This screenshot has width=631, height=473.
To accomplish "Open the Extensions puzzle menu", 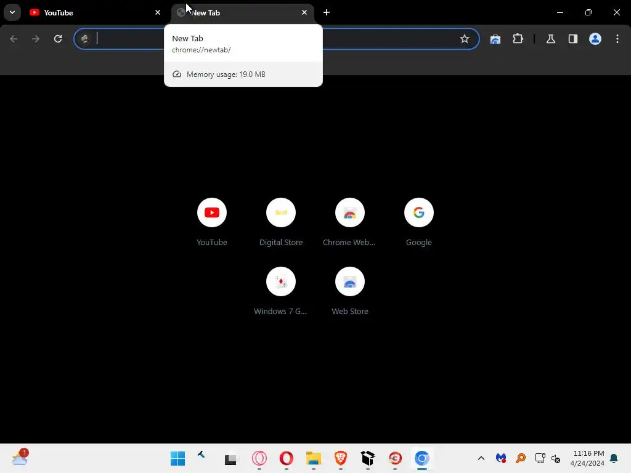I will coord(518,39).
